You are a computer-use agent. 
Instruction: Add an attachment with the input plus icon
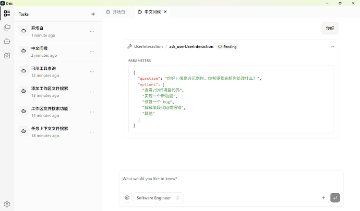click(x=323, y=197)
